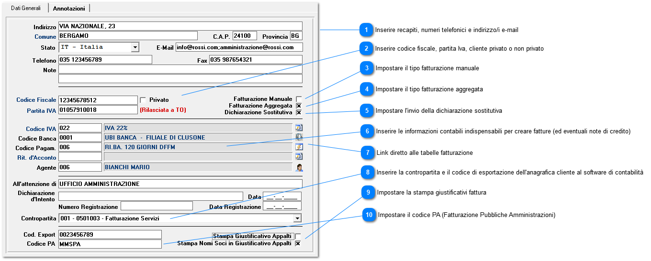Viewport: 651px width, 261px height.
Task: Switch to the Annotazioni tab
Action: pyautogui.click(x=69, y=9)
